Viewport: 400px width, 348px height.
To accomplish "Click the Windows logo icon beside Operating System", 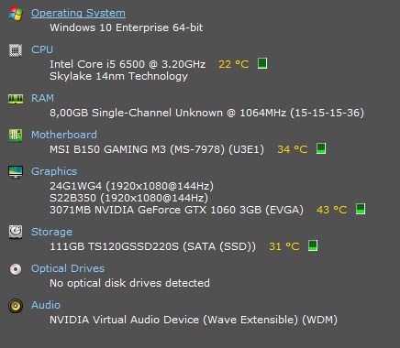I will 16,14.
